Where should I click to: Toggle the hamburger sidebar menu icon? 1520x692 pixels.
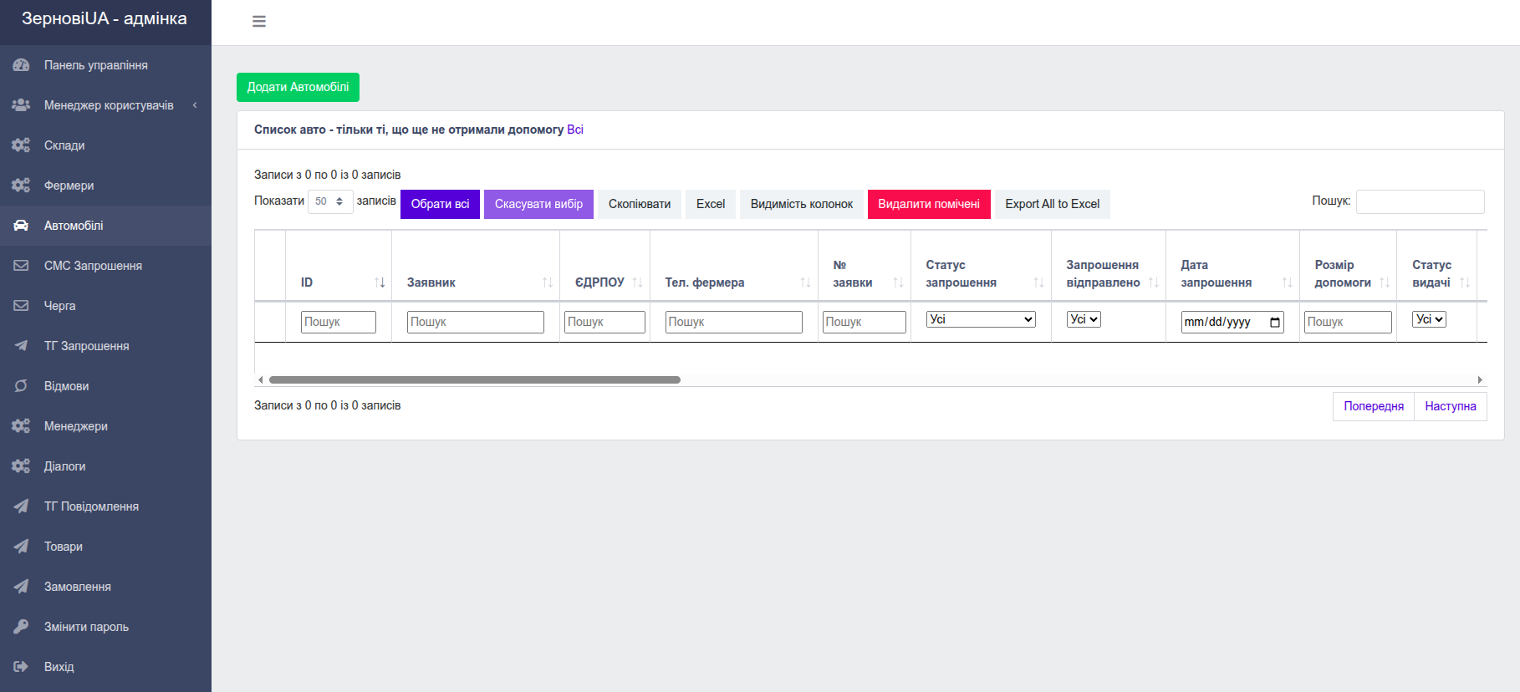point(259,22)
